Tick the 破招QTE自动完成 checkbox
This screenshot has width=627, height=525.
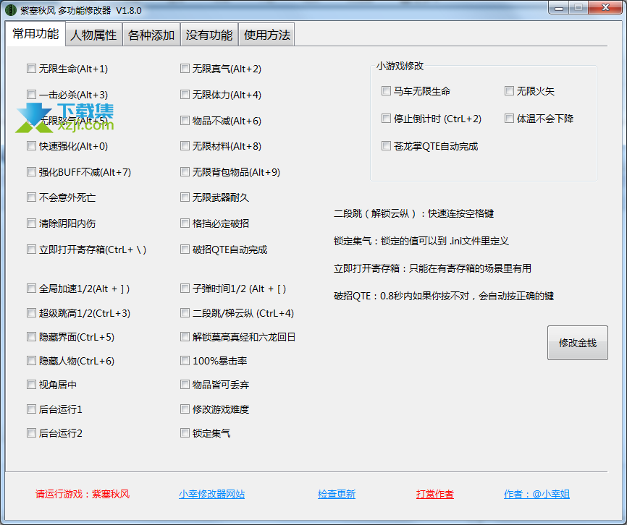click(x=185, y=249)
